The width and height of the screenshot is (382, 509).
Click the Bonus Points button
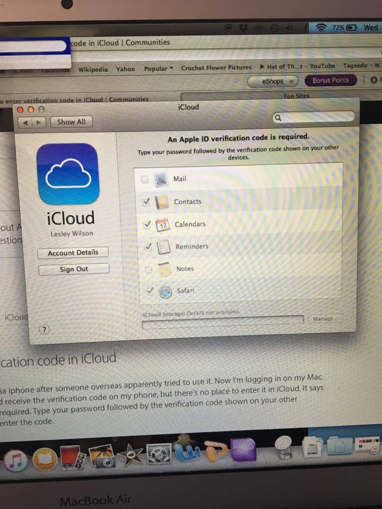[x=331, y=80]
